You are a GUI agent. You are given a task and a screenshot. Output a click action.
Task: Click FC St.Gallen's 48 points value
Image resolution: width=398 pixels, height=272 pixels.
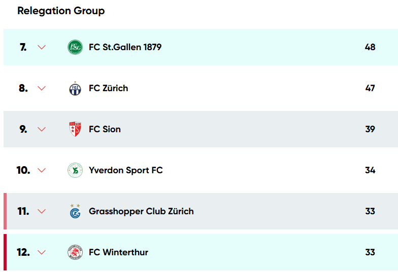(x=370, y=47)
